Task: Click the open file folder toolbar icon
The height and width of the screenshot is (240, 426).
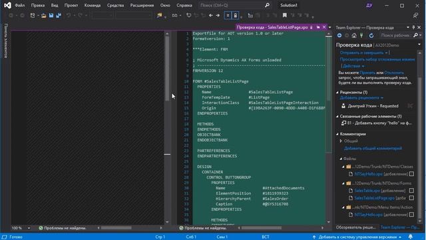Action: pyautogui.click(x=43, y=15)
